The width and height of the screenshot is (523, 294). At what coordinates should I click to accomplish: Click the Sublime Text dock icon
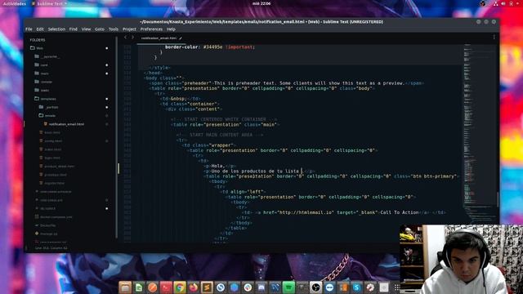[207, 287]
